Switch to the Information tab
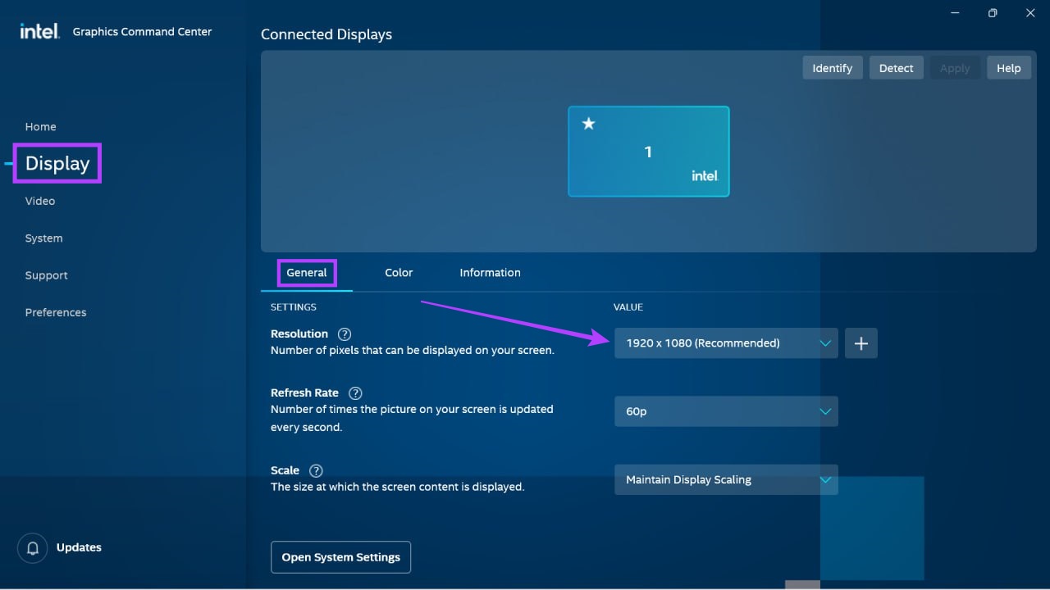The width and height of the screenshot is (1050, 590). [x=491, y=273]
